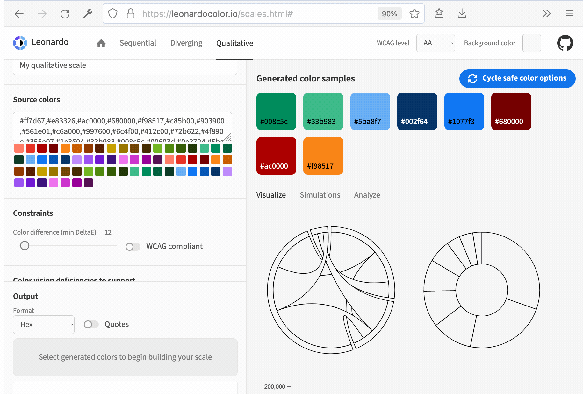Viewport: 583px width, 394px height.
Task: Click the My qualitative scale name field
Action: coord(125,66)
